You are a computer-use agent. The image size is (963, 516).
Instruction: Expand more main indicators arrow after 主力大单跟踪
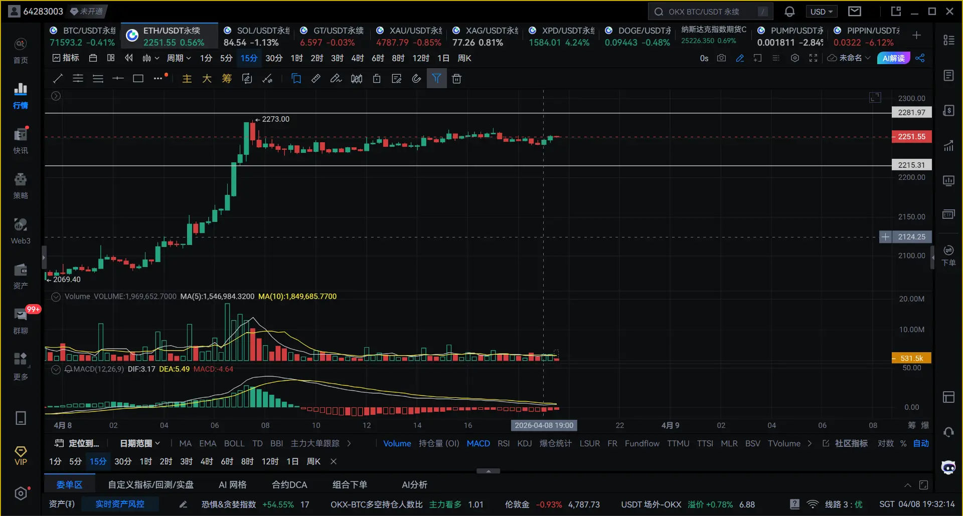(349, 443)
